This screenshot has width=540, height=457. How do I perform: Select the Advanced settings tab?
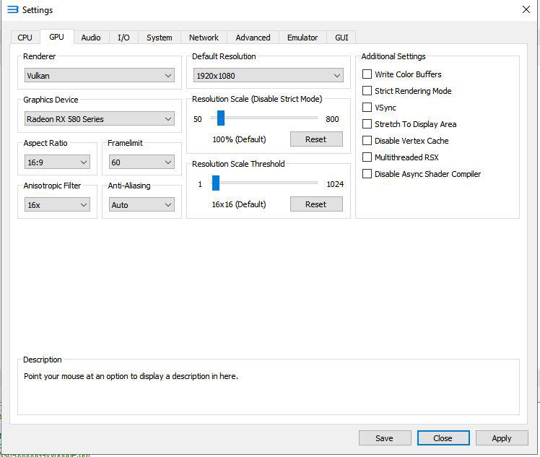click(x=253, y=38)
